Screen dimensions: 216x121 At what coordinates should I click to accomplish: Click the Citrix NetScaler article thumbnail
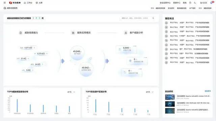tap(170, 104)
